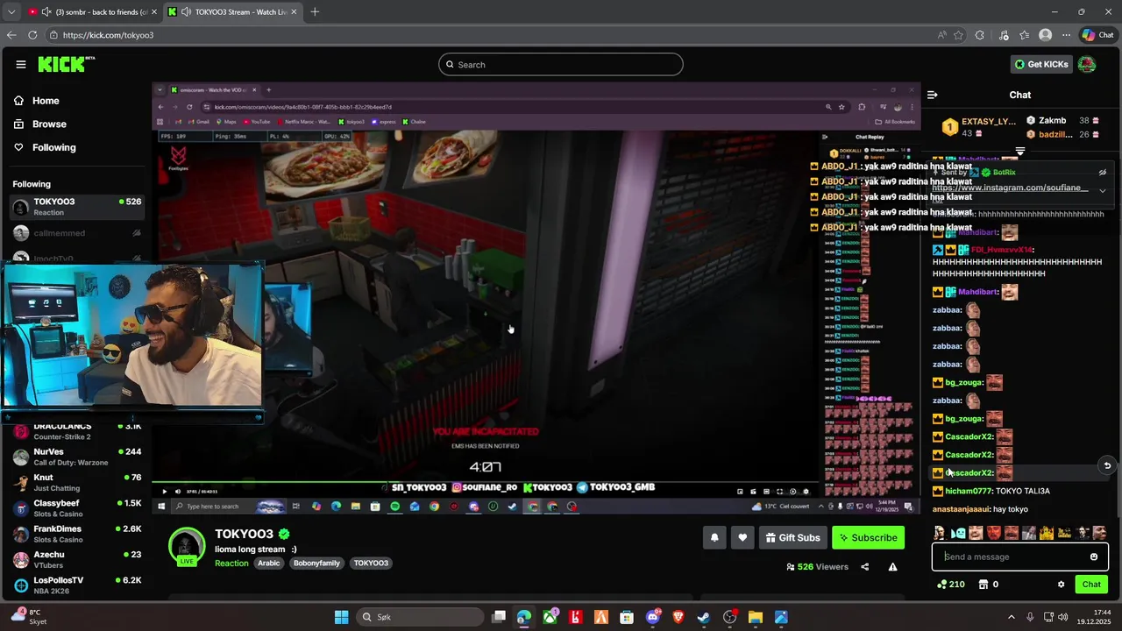Open the Instagram link in pinned message
The image size is (1122, 631).
click(1010, 188)
